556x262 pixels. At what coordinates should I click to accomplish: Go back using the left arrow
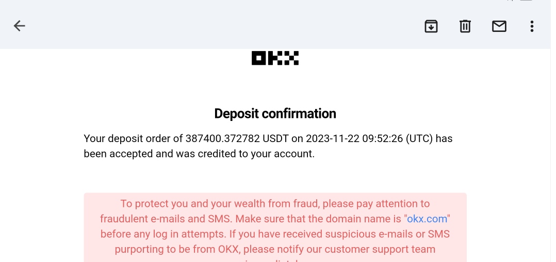pos(19,26)
